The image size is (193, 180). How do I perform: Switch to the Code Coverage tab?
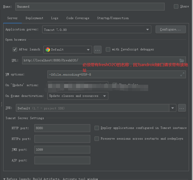tap(78, 18)
